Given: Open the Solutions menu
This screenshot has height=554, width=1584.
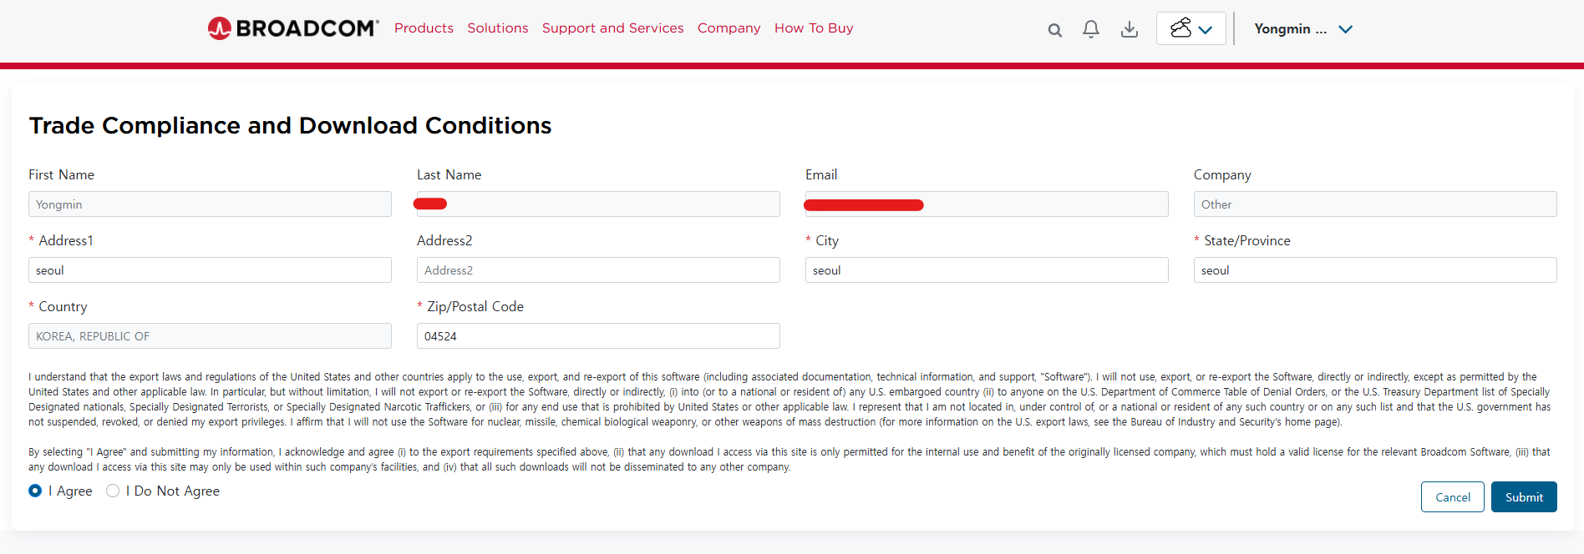Looking at the screenshot, I should coord(498,28).
